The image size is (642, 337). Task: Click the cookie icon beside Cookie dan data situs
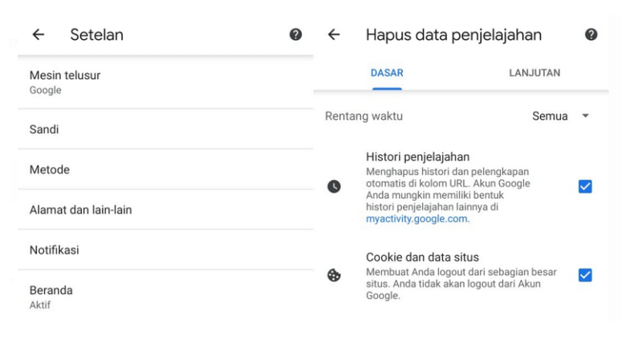pos(334,275)
